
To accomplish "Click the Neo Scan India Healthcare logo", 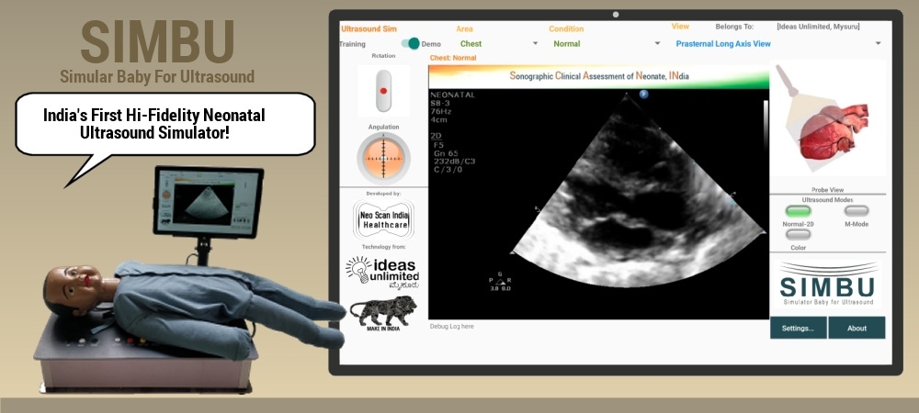I will 383,220.
